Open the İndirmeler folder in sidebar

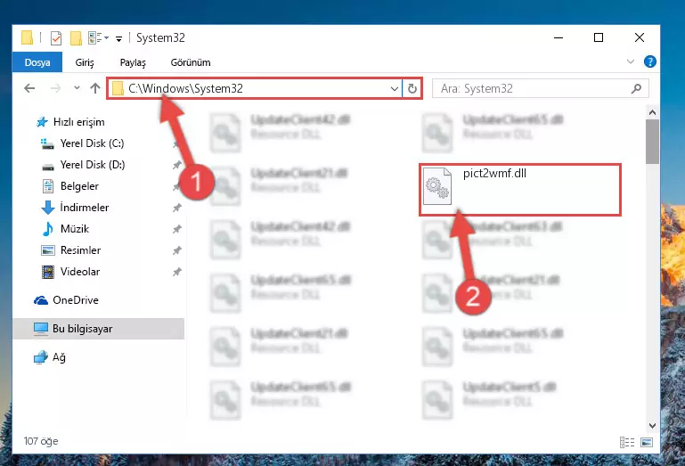point(85,208)
